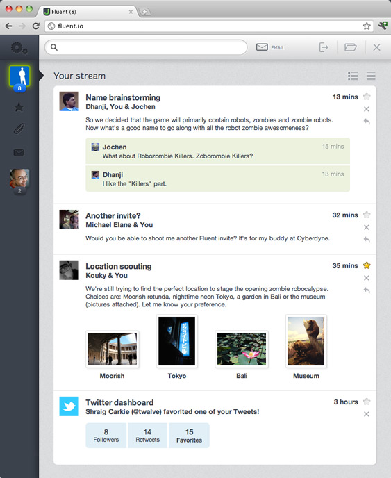
Task: Click the browser extension icon
Action: click(383, 26)
